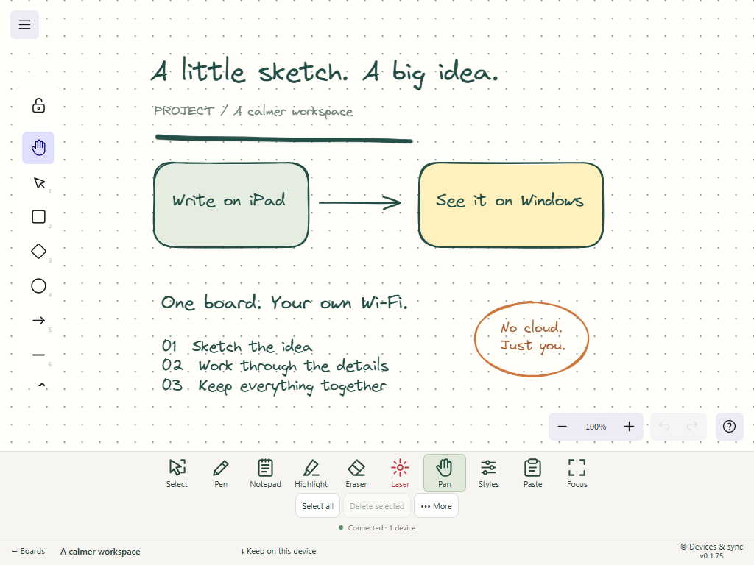The height and width of the screenshot is (565, 754).
Task: Click the See it on Windows box
Action: pos(511,205)
